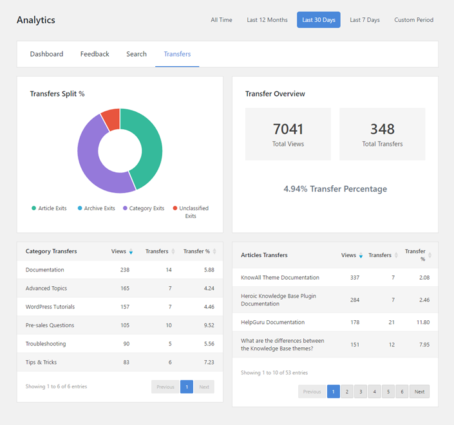
Task: Click Next in Articles Transfers pagination
Action: point(419,392)
